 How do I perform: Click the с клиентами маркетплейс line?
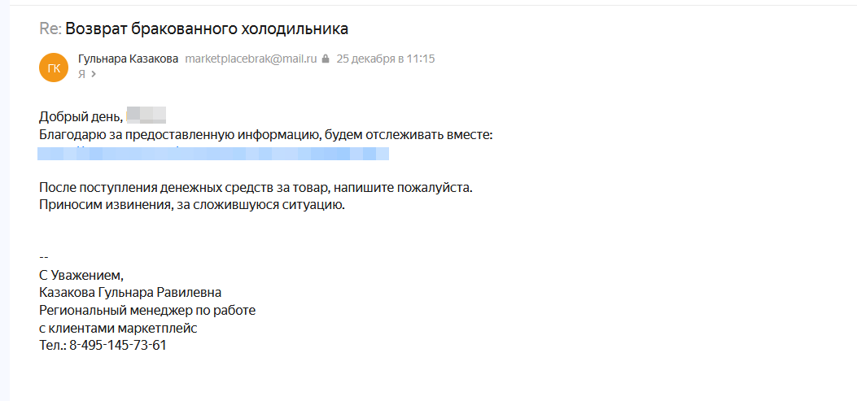tap(118, 328)
